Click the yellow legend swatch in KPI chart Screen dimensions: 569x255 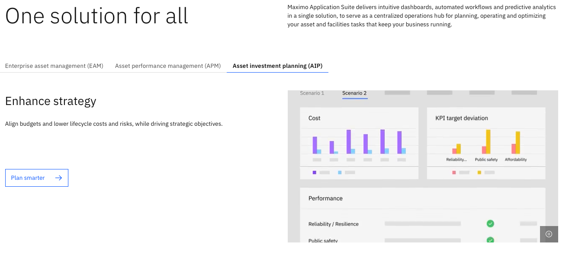(x=479, y=172)
